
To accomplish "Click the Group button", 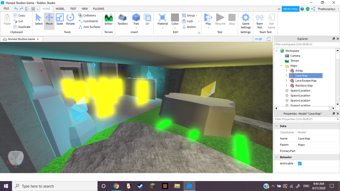I will click(x=188, y=15).
